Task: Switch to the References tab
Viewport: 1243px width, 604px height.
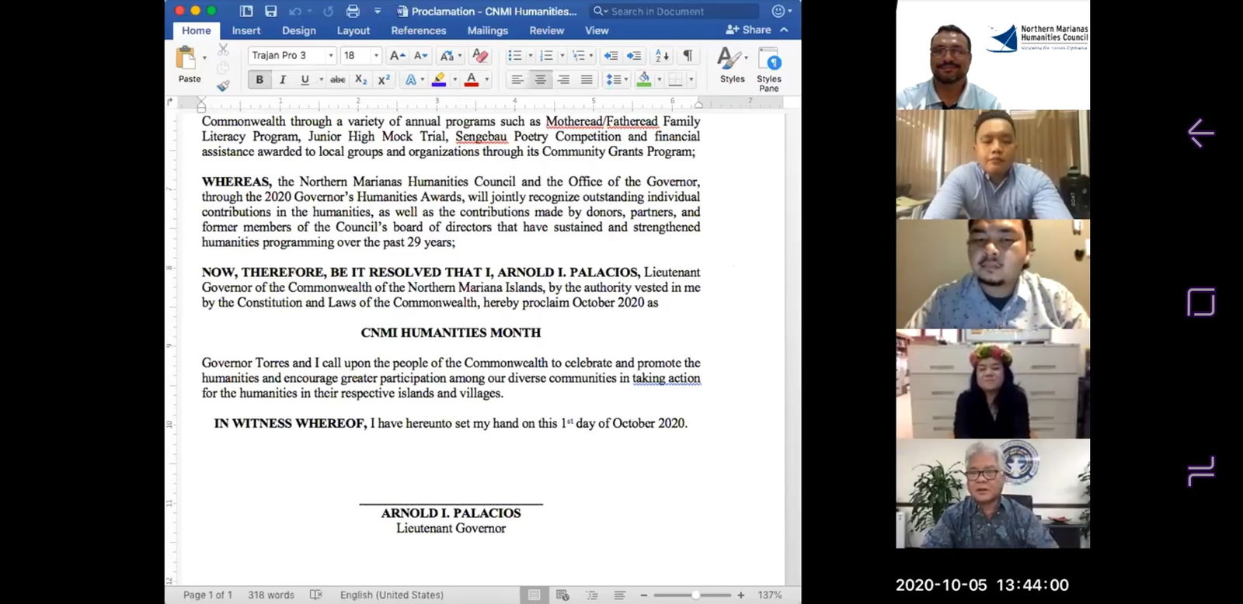Action: tap(418, 30)
